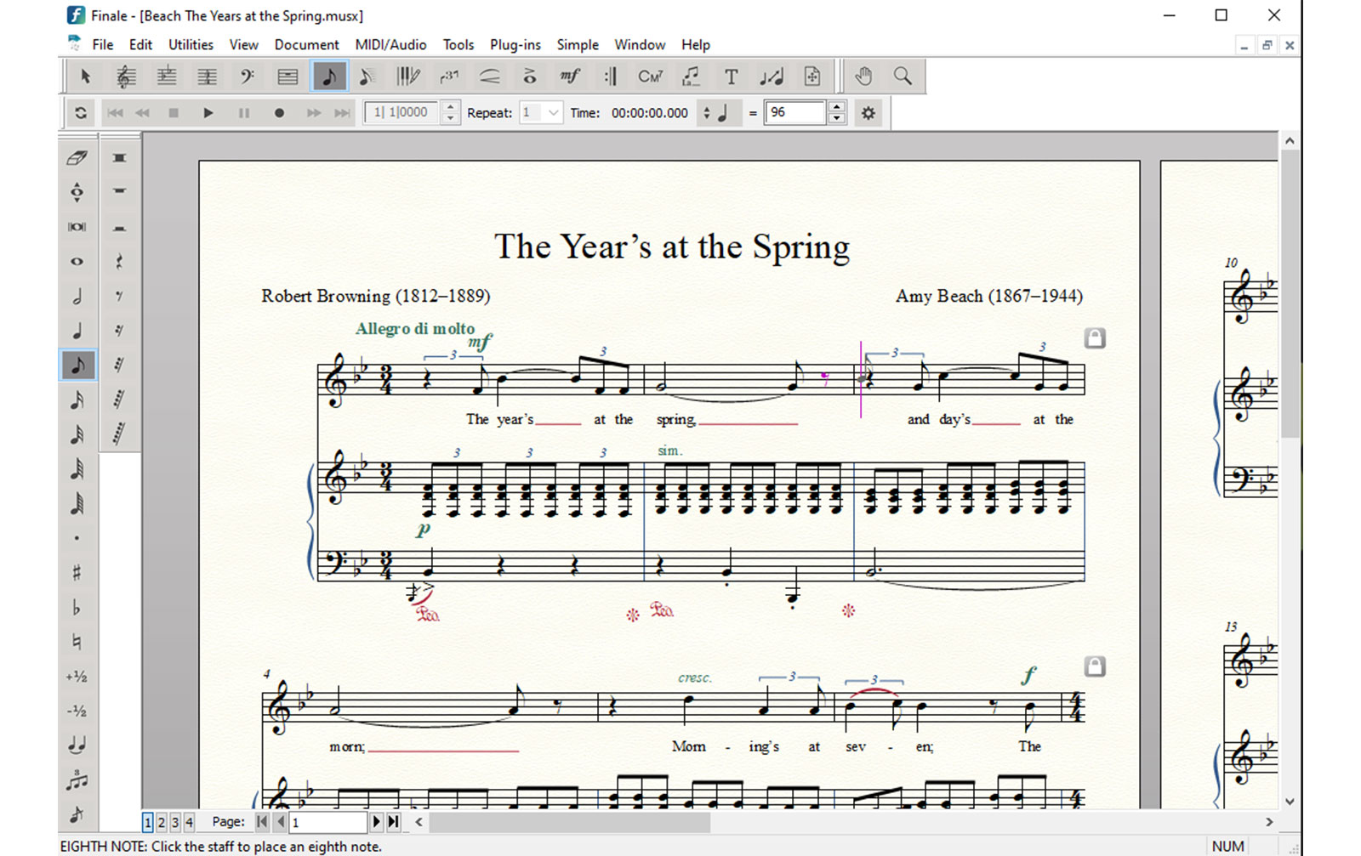Click the horizontal scrollbar thumb
This screenshot has width=1361, height=856.
pos(570,822)
